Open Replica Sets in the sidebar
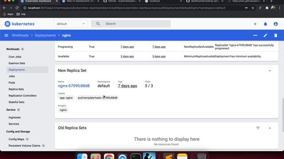 [x=16, y=89]
